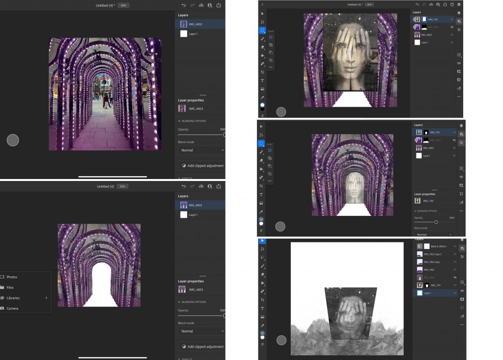This screenshot has width=503, height=360.
Task: Select the Lasso tool in the toolbar
Action: point(262,257)
